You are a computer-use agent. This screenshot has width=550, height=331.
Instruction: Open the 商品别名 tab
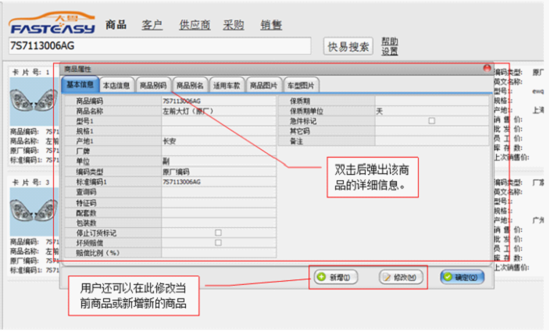pos(190,85)
